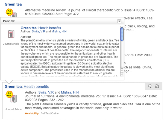The height and width of the screenshot is (121, 164).
Task: Click the Full text badge on first result
Action: pos(9,12)
